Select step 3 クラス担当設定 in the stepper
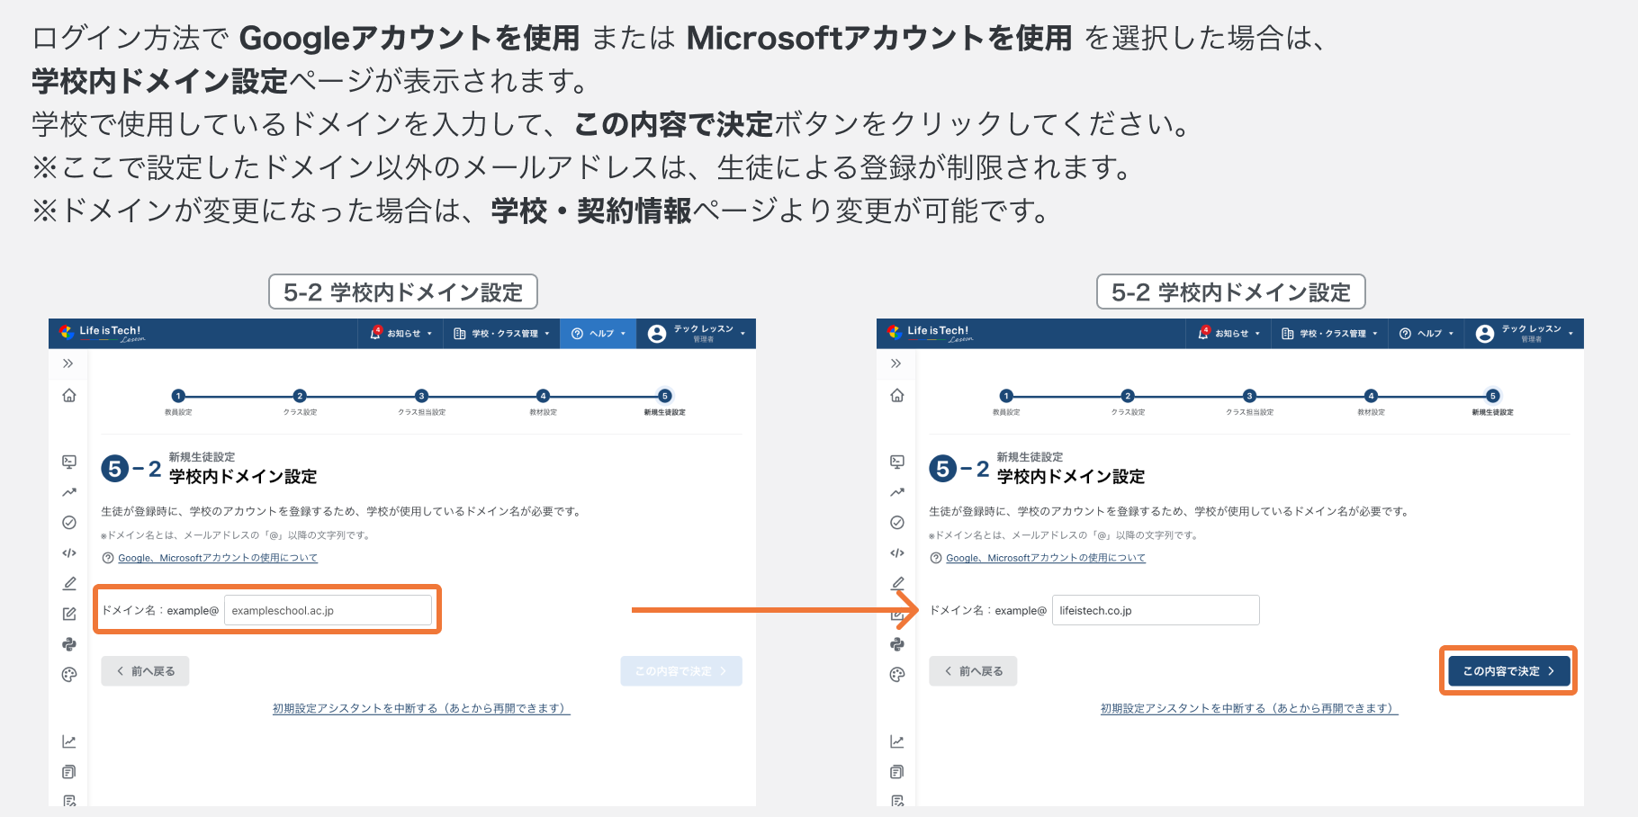This screenshot has width=1638, height=817. click(420, 394)
